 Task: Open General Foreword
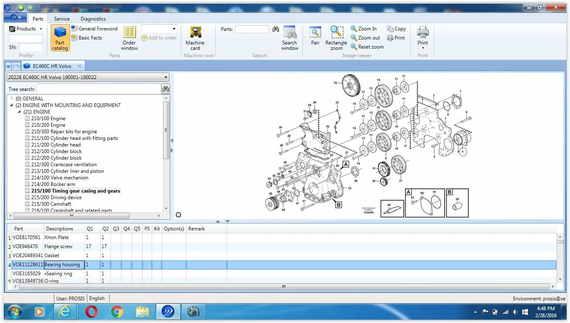(x=94, y=29)
